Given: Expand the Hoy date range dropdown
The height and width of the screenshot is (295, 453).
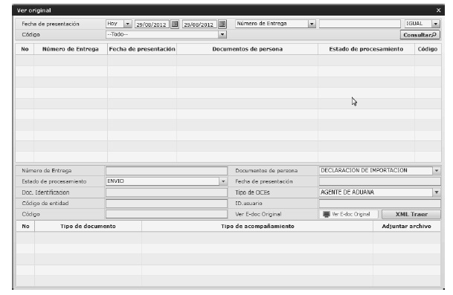Looking at the screenshot, I should 127,24.
